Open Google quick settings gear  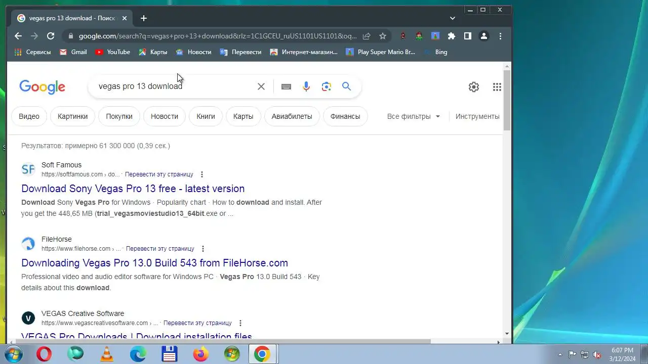(474, 87)
